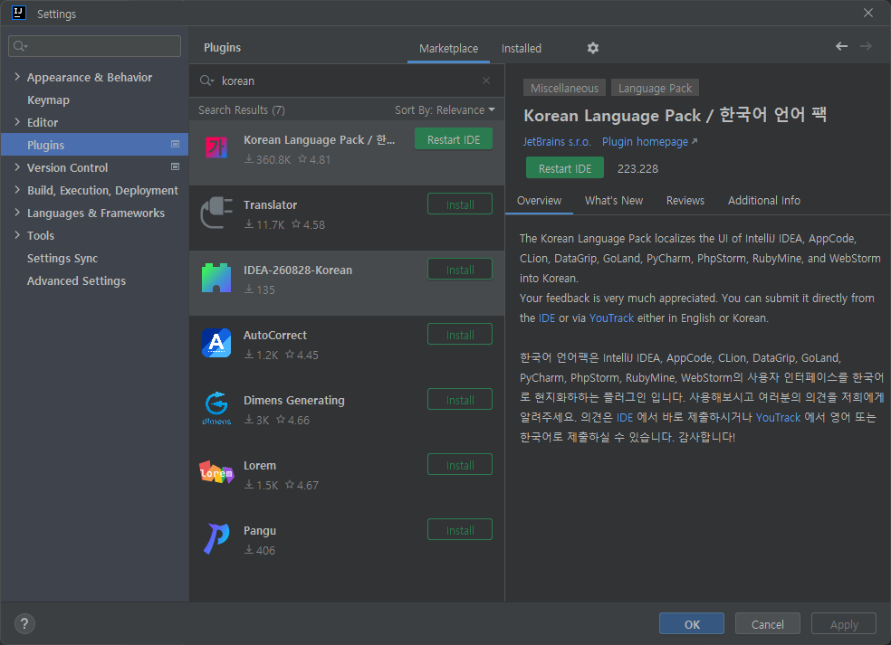
Task: Click the version number 223.228
Action: click(637, 168)
